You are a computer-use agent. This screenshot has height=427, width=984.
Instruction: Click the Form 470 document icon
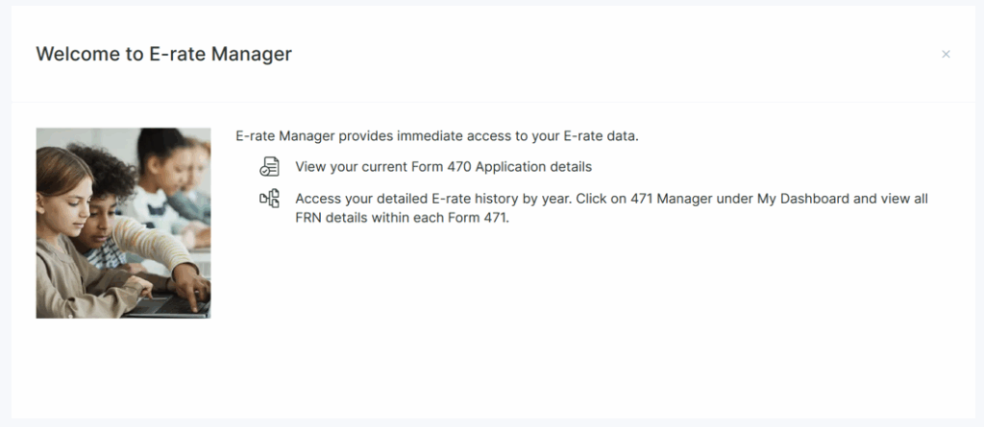[269, 167]
